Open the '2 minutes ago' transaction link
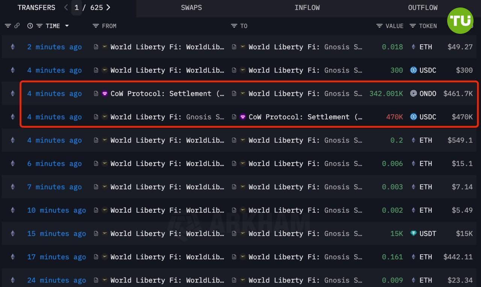The image size is (481, 287). tap(54, 47)
